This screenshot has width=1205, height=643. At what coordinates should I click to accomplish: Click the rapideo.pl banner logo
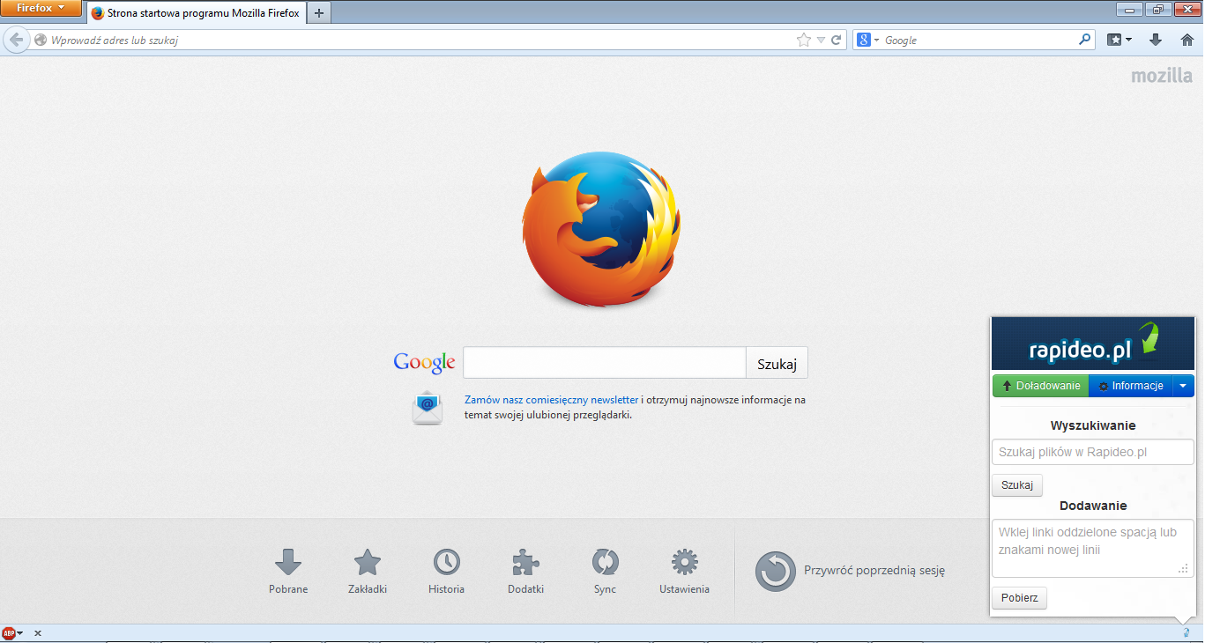point(1093,344)
